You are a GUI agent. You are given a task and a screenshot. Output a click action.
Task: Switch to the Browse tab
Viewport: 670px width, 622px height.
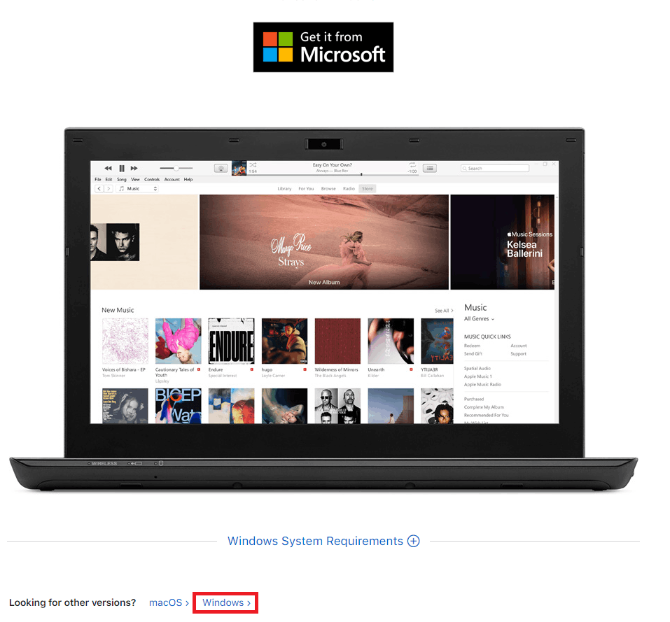coord(328,189)
